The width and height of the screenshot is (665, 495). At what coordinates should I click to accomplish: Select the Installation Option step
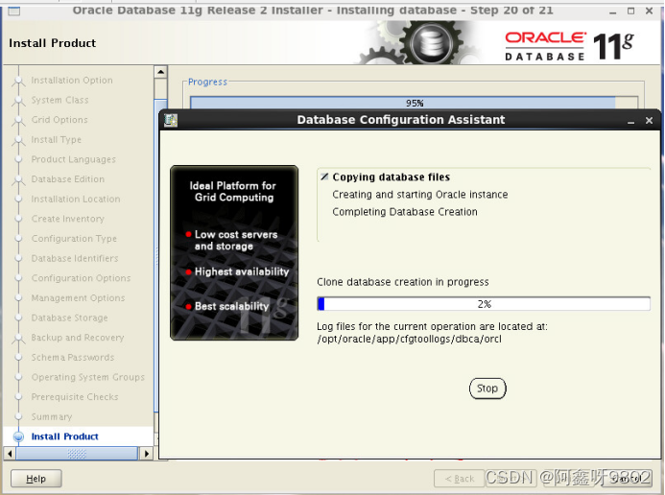point(72,80)
